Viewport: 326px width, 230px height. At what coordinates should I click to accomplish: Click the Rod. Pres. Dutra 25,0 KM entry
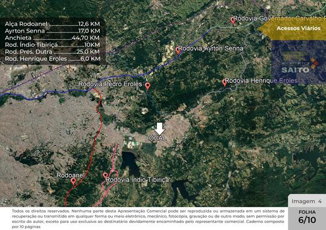(52, 52)
